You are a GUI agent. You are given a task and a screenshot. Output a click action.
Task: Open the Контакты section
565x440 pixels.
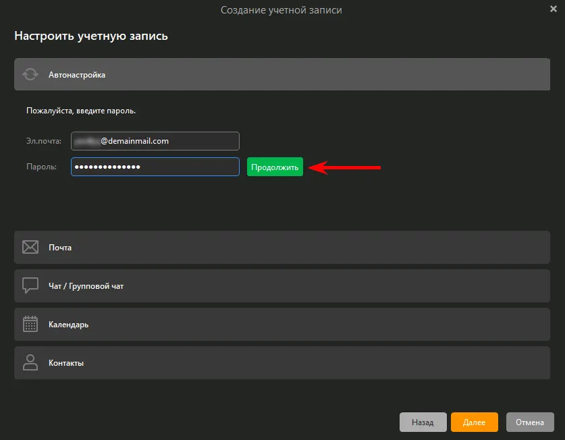click(281, 362)
